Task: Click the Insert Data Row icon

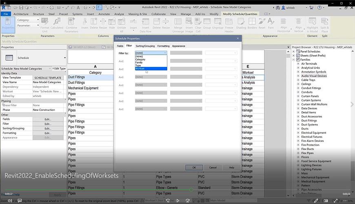Action: point(145,25)
